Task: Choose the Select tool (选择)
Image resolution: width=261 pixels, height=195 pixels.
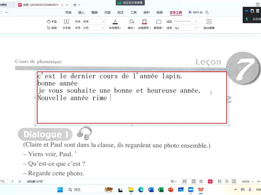Action: 52,28
